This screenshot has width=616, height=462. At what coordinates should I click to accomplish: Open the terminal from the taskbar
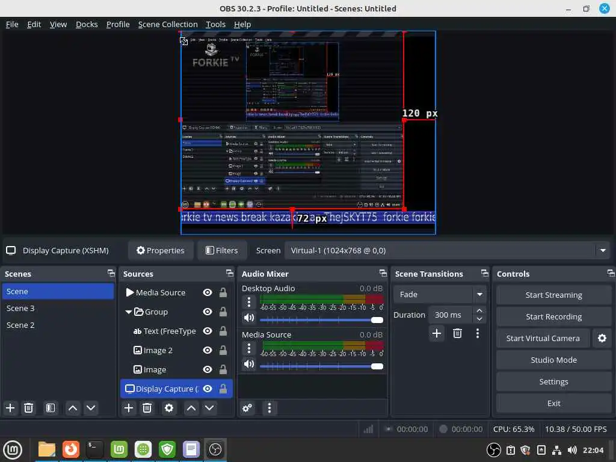pyautogui.click(x=94, y=449)
